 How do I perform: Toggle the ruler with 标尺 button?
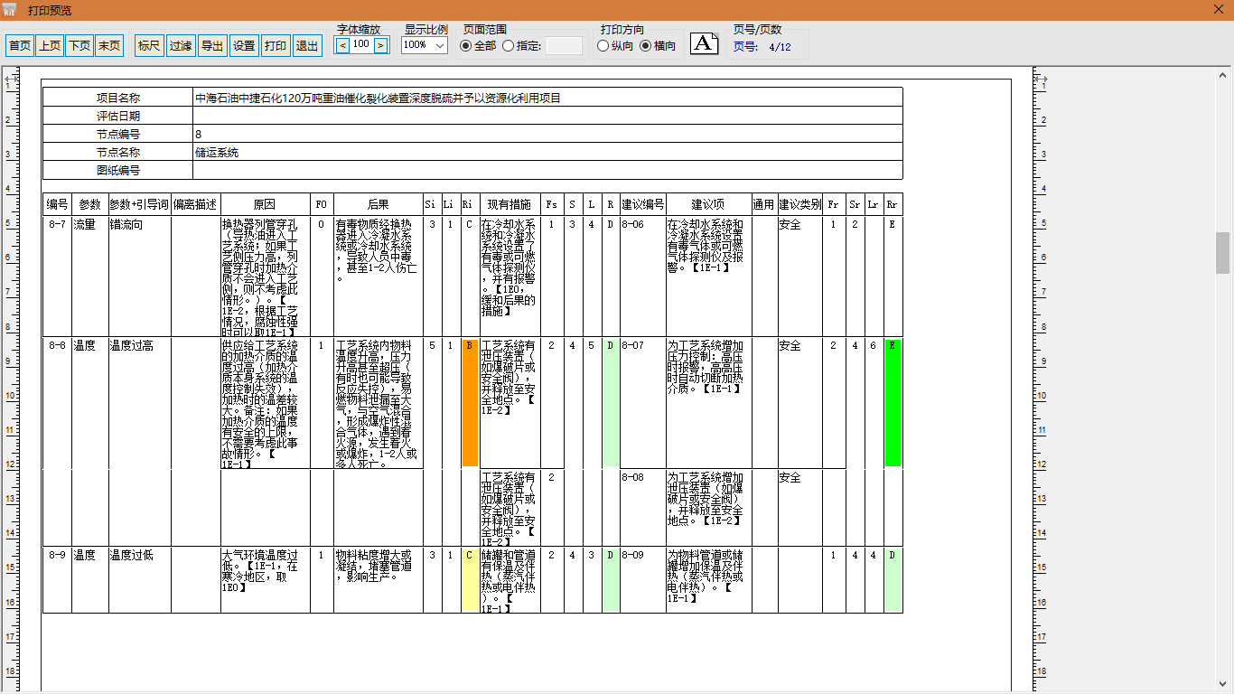coord(149,46)
